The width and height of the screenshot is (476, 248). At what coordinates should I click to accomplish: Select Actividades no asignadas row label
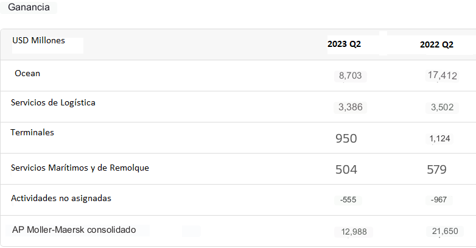(61, 198)
